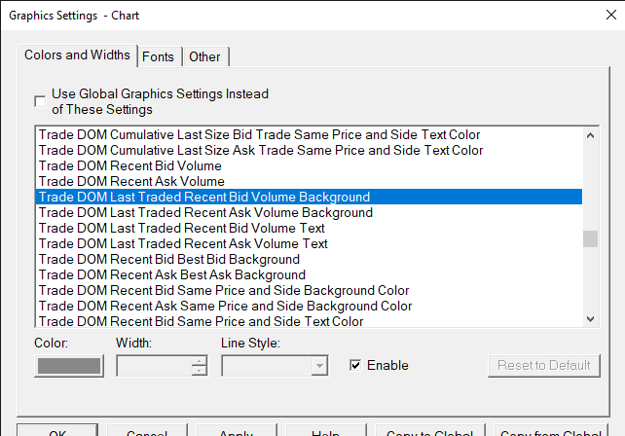Click the Reset to Default button
The height and width of the screenshot is (436, 625).
[x=542, y=366]
